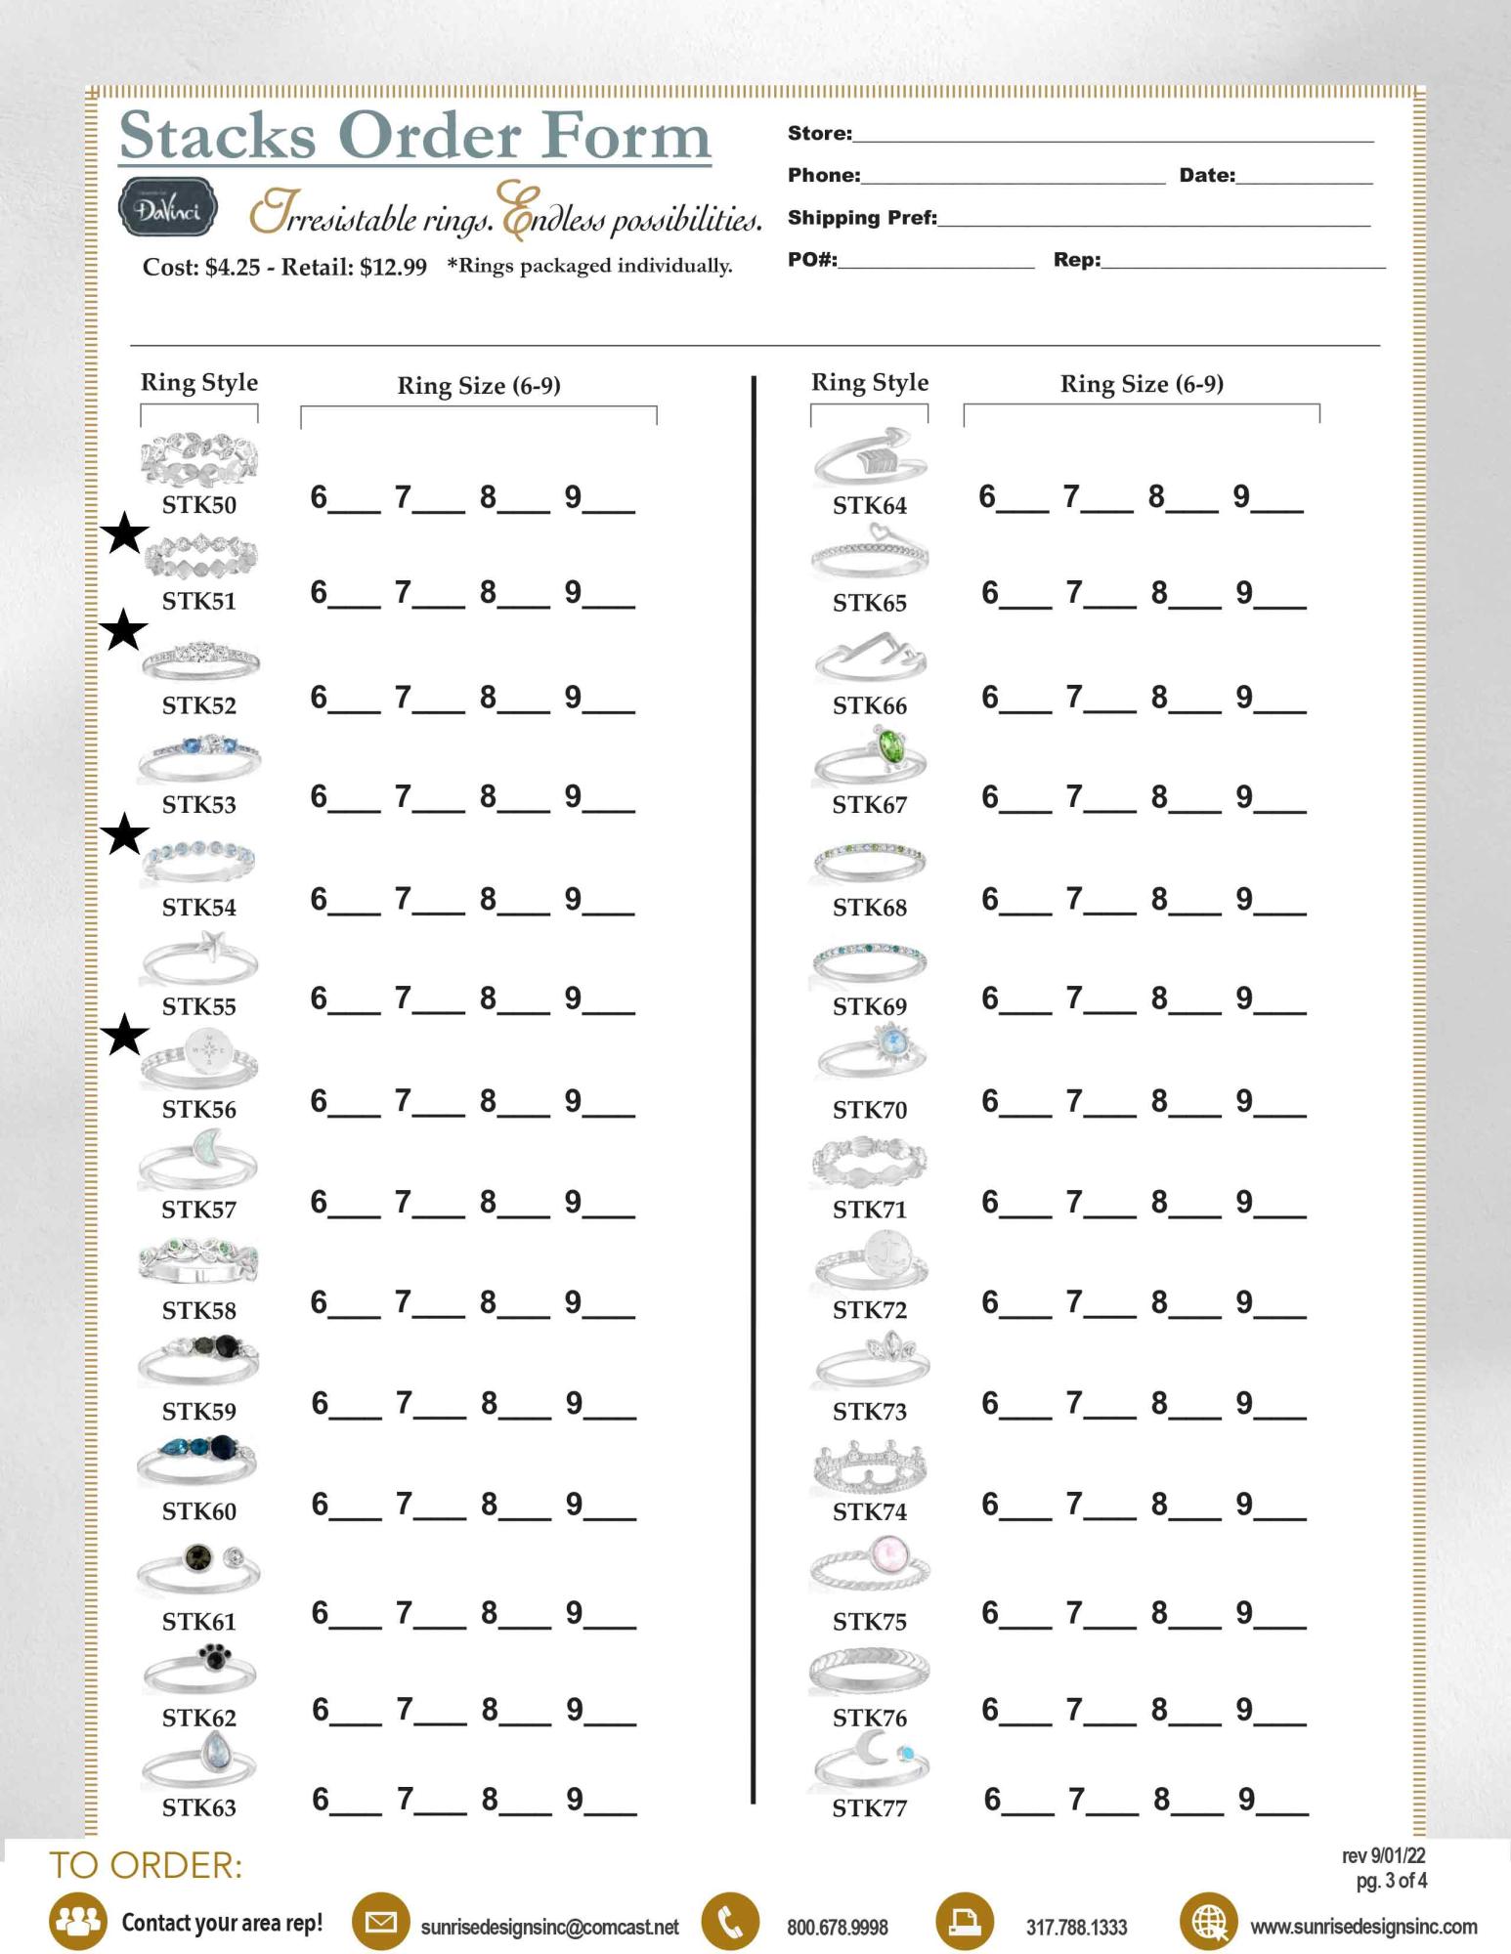Click the star above STK51 ring
The width and height of the screenshot is (1511, 1954).
(x=124, y=533)
